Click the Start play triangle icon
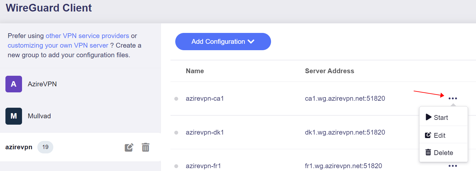This screenshot has width=476, height=171. click(x=428, y=117)
